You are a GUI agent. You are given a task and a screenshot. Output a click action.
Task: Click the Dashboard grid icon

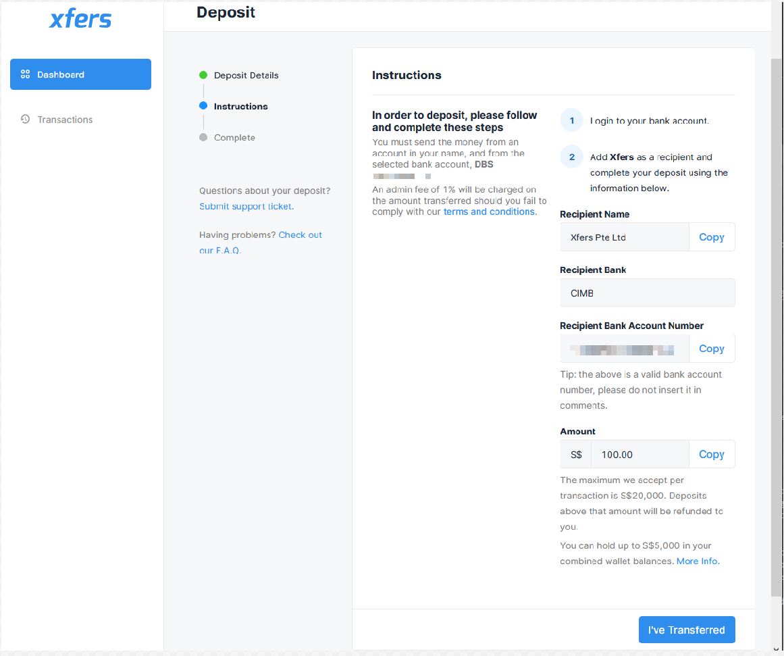[x=25, y=74]
